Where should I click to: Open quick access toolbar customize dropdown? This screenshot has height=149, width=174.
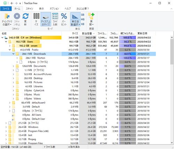click(20, 3)
